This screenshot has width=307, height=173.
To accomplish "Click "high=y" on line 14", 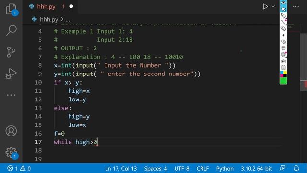I will (x=79, y=116).
